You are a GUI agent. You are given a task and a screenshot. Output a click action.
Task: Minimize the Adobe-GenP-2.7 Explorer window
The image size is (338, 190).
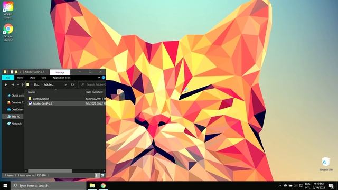pos(80,72)
